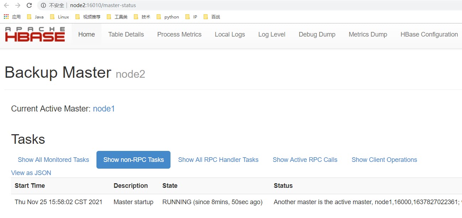Reload the page with refresh icon
Screen dimensions: 462x218
29,5
